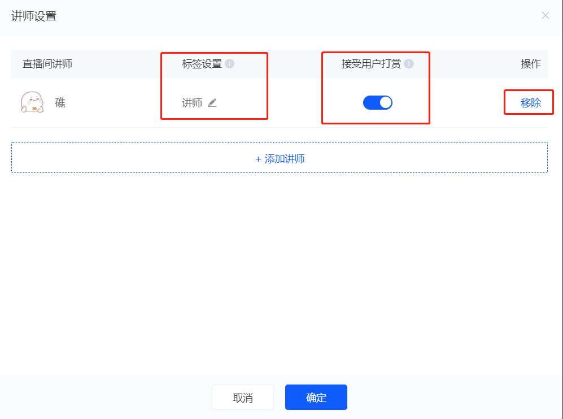Close the 讲师设置 dialog with the X
Image resolution: width=563 pixels, height=419 pixels.
[545, 15]
